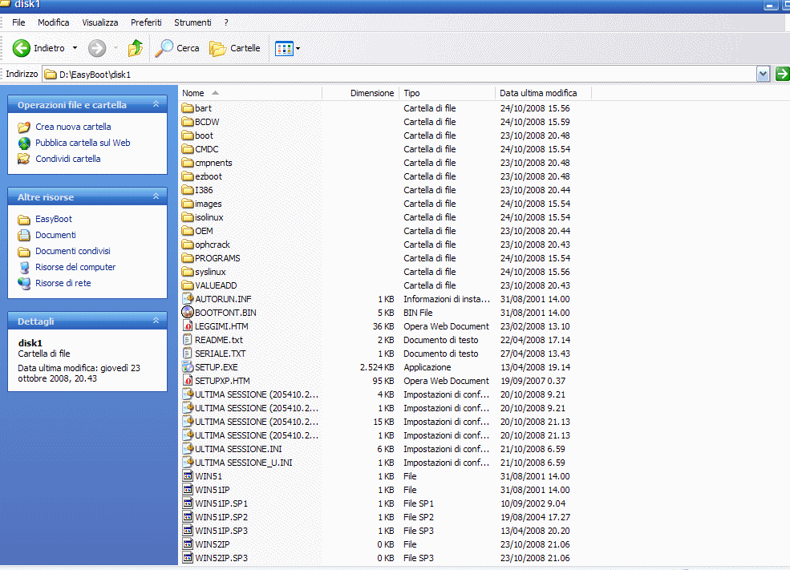Go up one folder level icon

tap(136, 48)
